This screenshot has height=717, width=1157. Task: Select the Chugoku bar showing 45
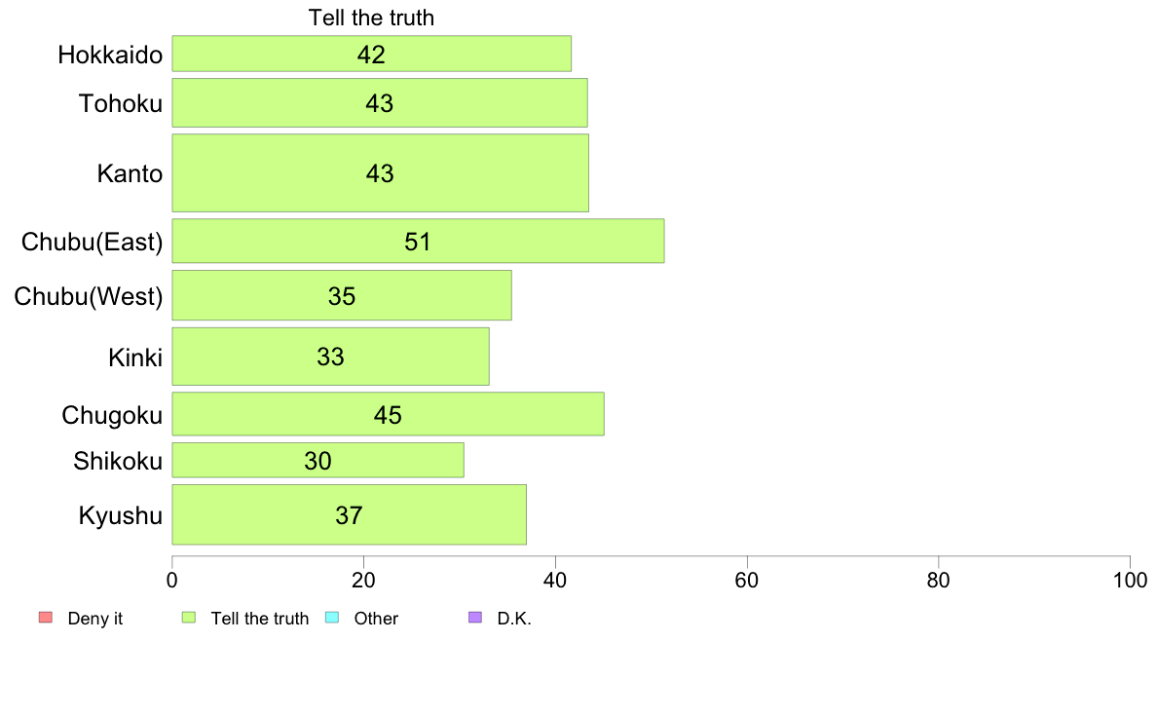tap(389, 414)
